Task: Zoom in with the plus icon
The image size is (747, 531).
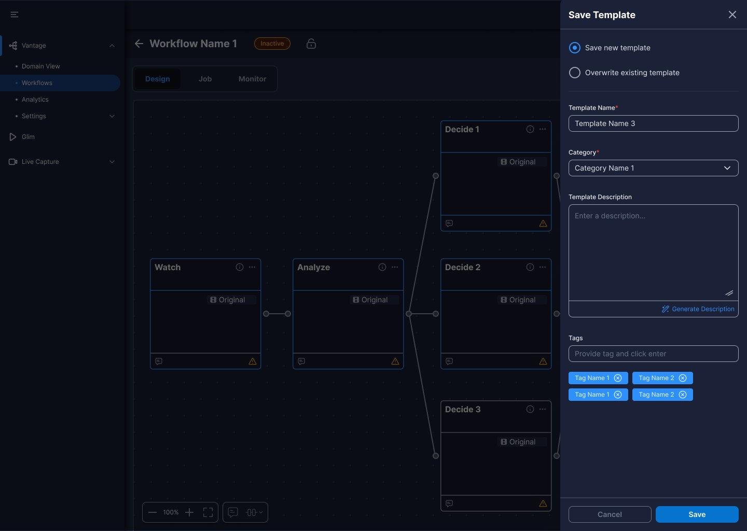Action: pos(189,512)
